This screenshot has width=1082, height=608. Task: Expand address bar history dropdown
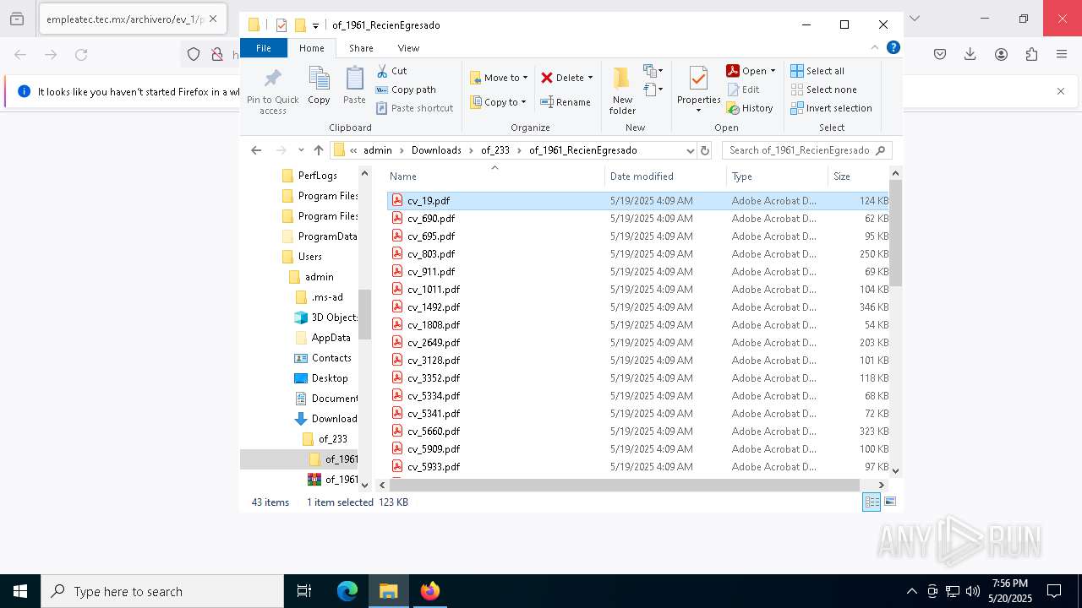click(690, 150)
